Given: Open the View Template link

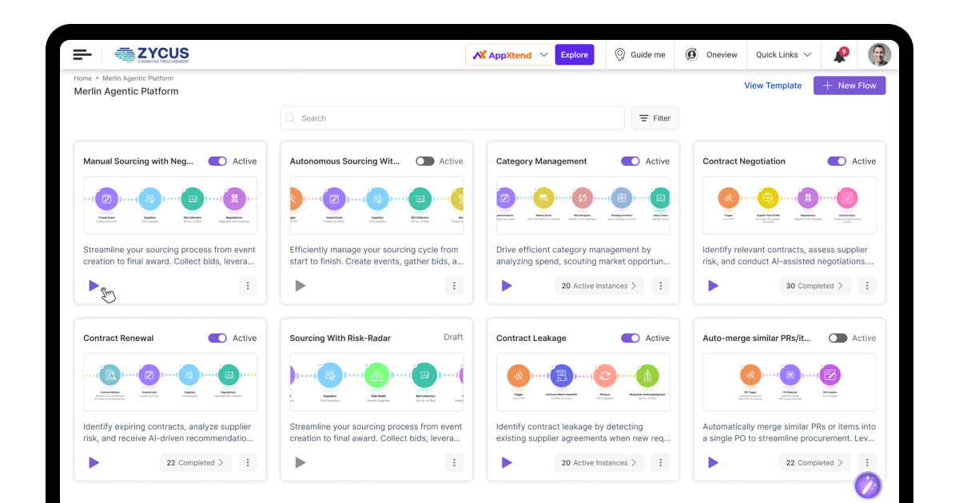Looking at the screenshot, I should point(773,85).
